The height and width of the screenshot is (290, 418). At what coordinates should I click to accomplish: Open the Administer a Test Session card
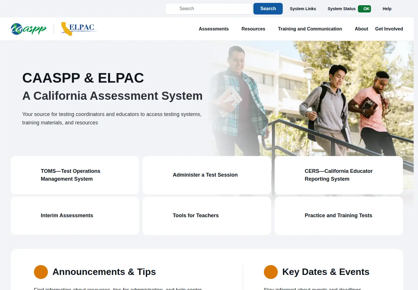(x=207, y=175)
